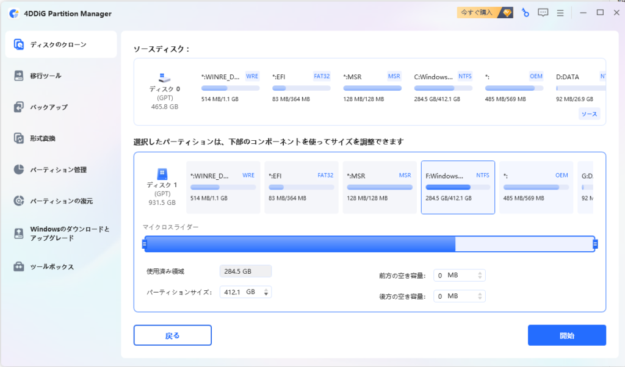Click the 使用済み領域 284.5 GB field
The image size is (625, 367).
(245, 271)
